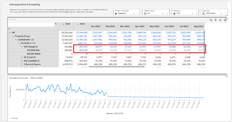This screenshot has width=232, height=122.
Task: Open the Measure selector's three-dot menu
Action: (x=196, y=13)
